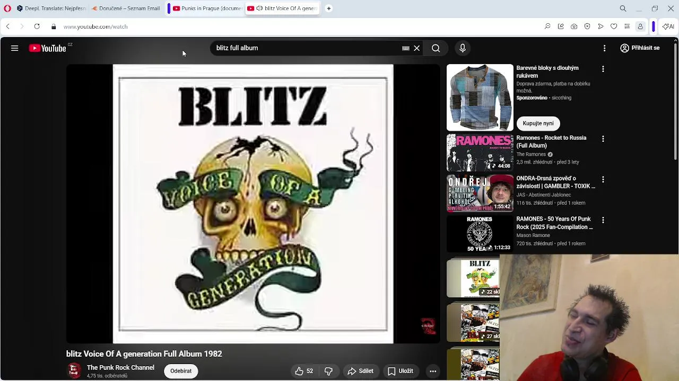Open the sponsored shirt ad thumbnail
This screenshot has width=679, height=381.
pyautogui.click(x=480, y=97)
